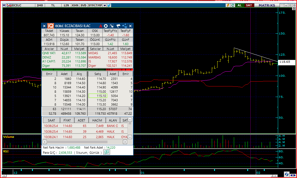The image size is (297, 178).
Task: Click the flag alert icon in panel header
Action: [x=118, y=26]
